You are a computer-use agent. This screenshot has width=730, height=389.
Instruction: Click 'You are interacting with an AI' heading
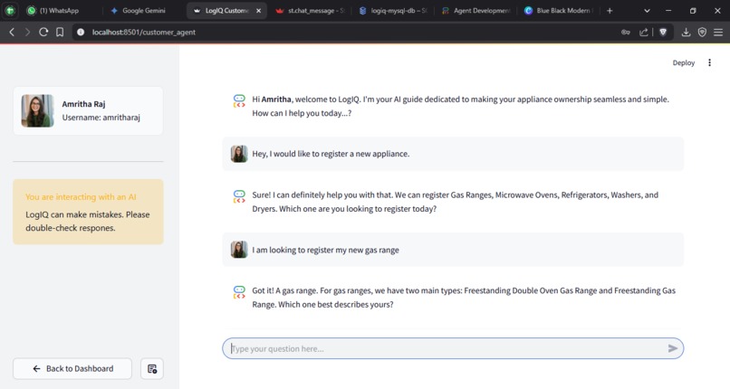click(x=81, y=196)
